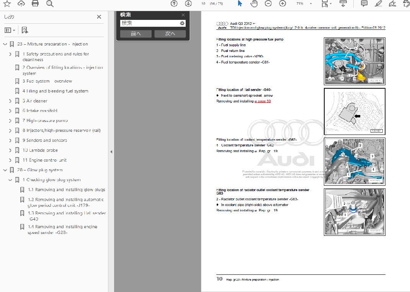The image size is (410, 292).
Task: Click the radiator outlet sender -G83- image
Action: (354, 212)
